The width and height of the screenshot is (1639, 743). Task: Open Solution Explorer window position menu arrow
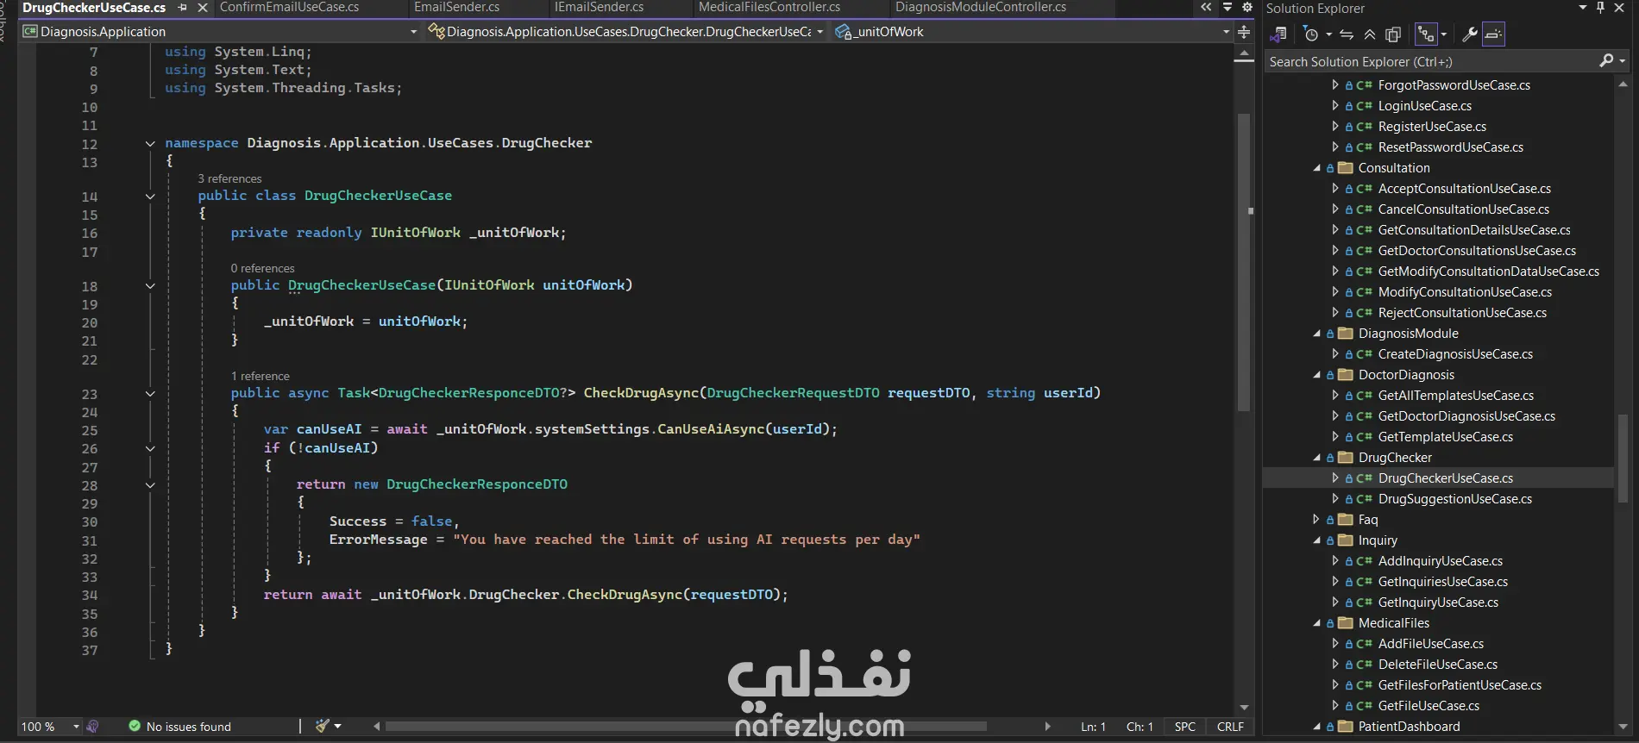coord(1582,8)
